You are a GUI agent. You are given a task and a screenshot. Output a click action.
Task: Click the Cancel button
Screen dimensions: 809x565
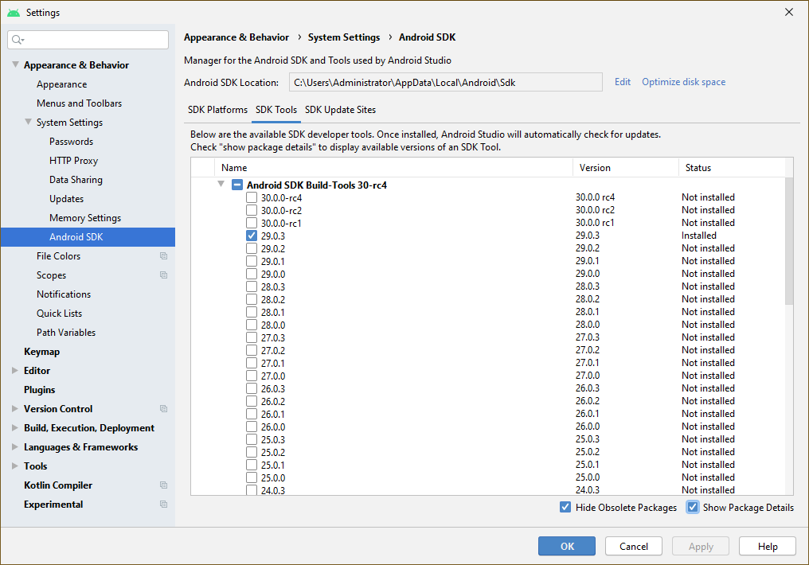634,546
